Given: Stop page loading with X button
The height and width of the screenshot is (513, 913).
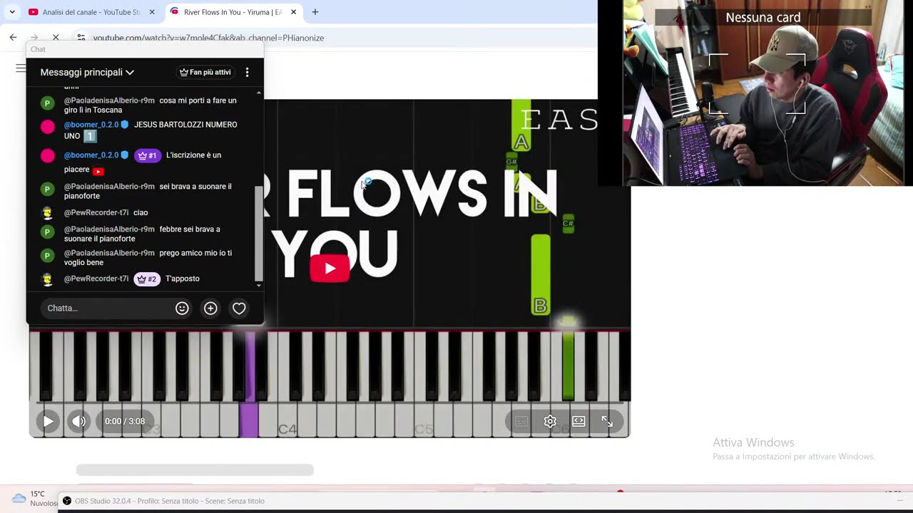Looking at the screenshot, I should (56, 37).
